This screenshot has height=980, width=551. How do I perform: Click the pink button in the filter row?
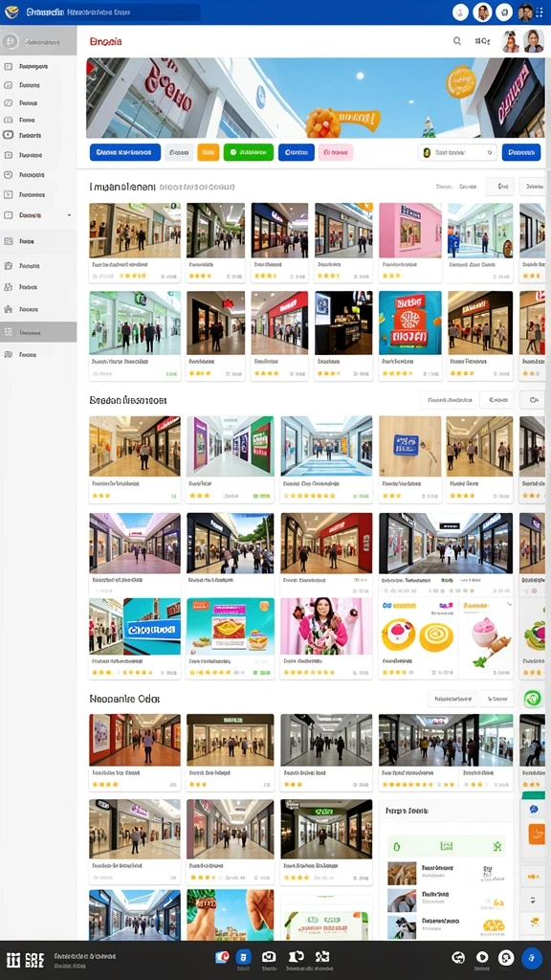336,152
